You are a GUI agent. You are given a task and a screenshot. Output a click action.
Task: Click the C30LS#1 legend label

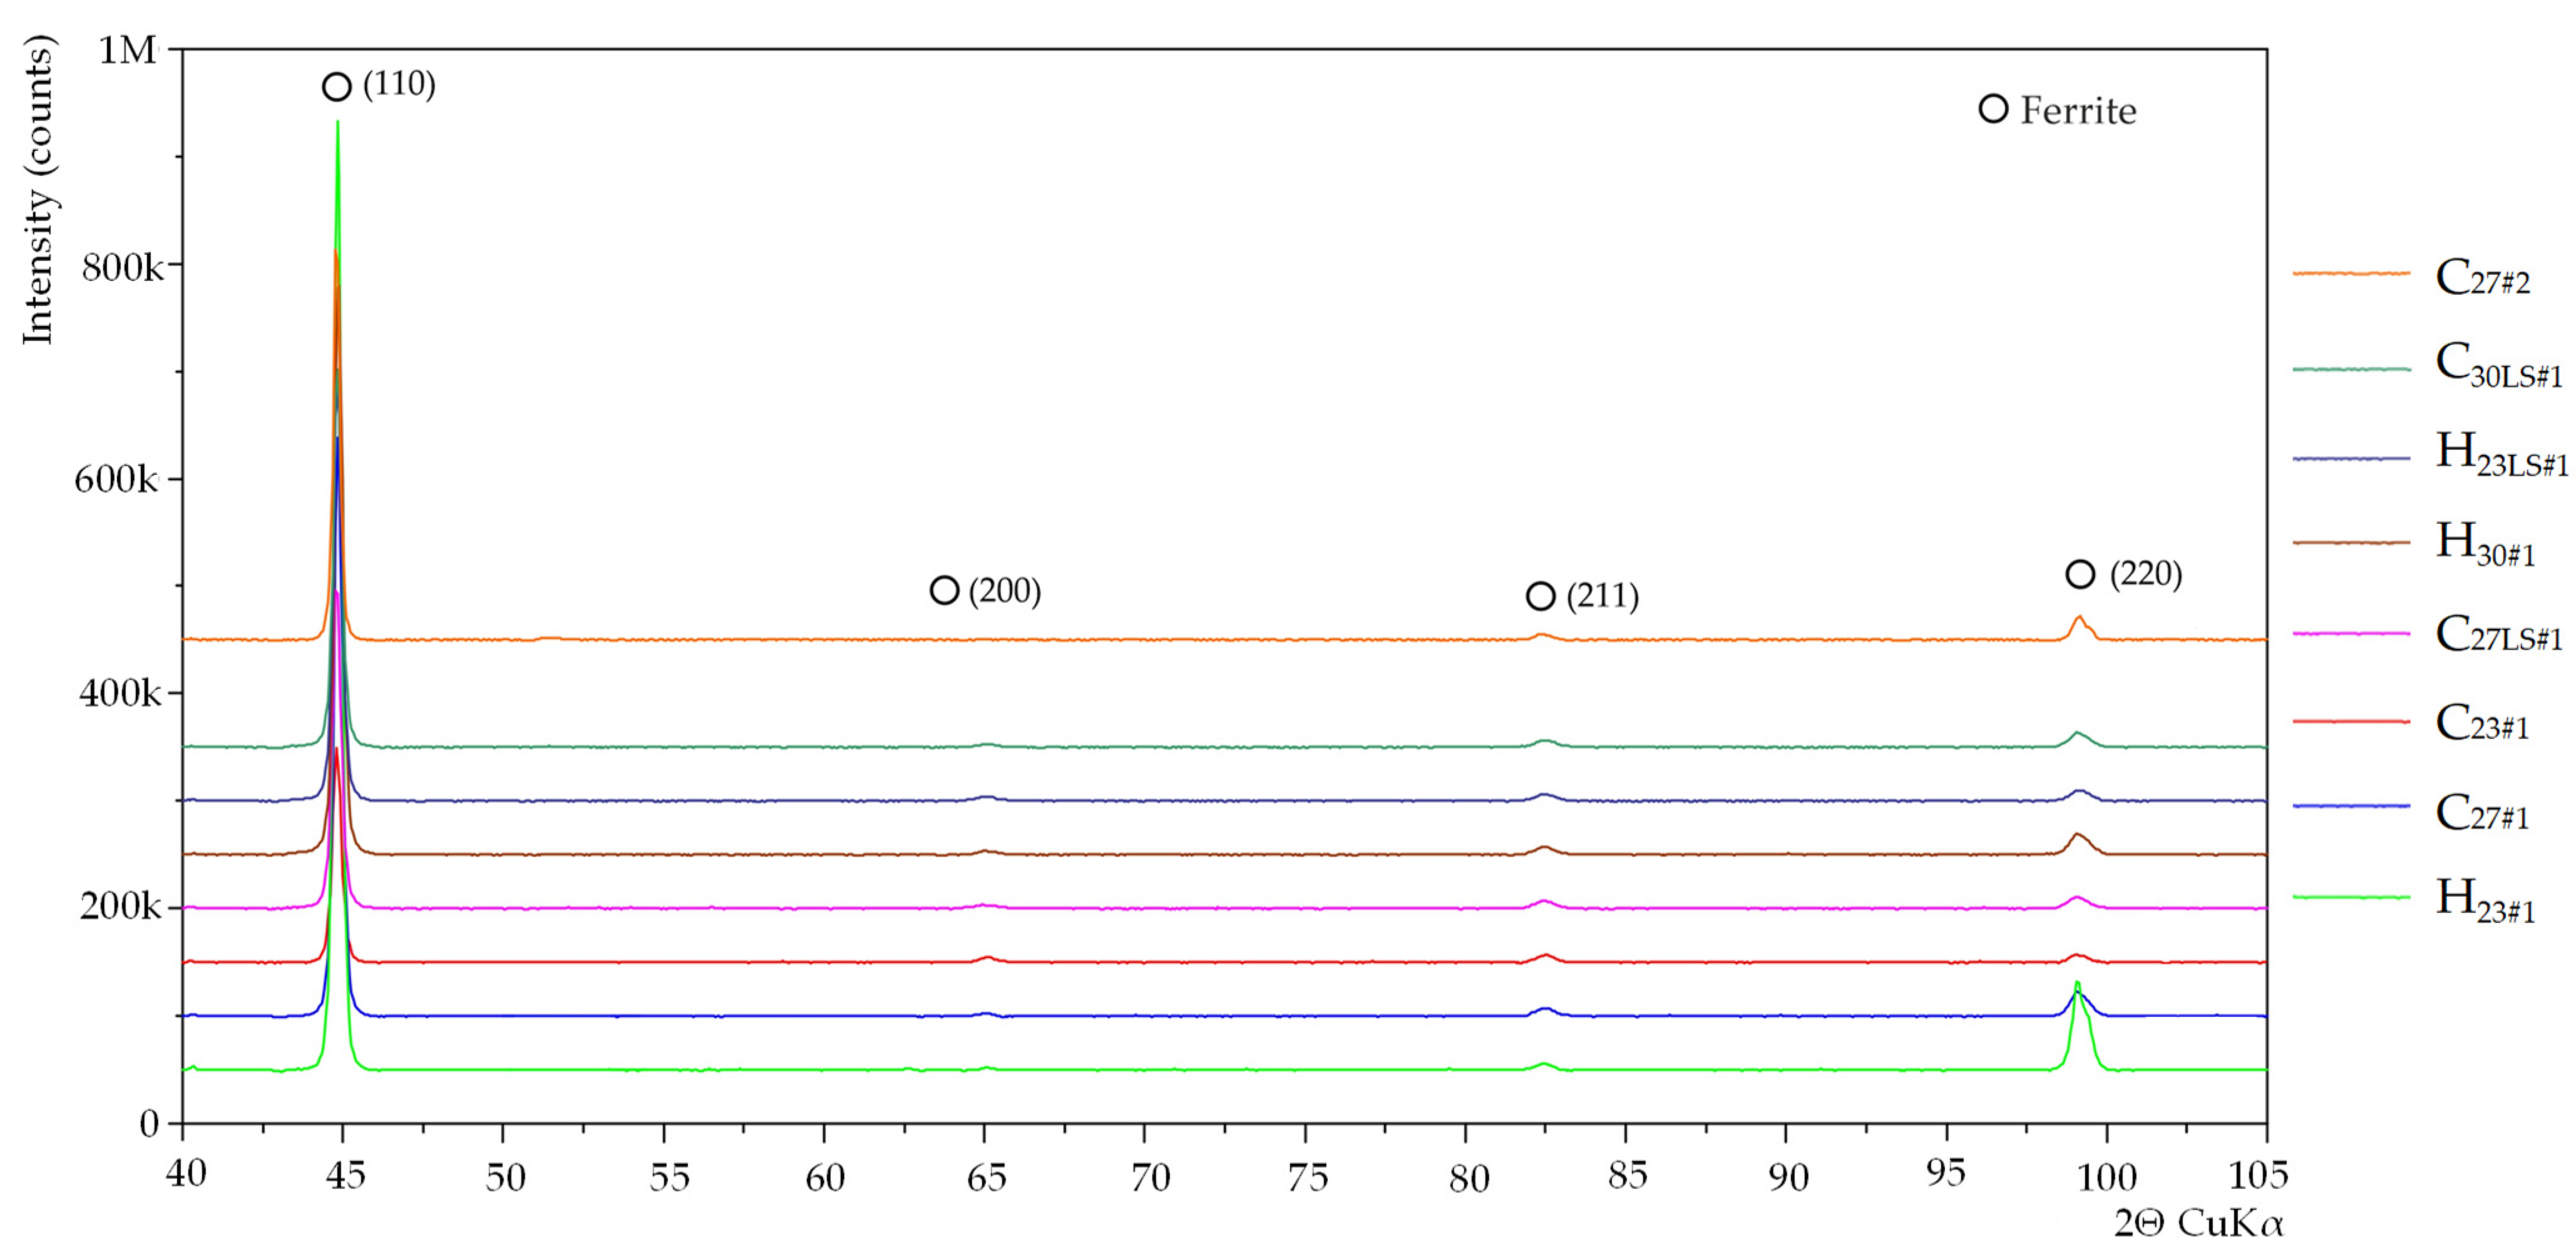click(x=2498, y=365)
